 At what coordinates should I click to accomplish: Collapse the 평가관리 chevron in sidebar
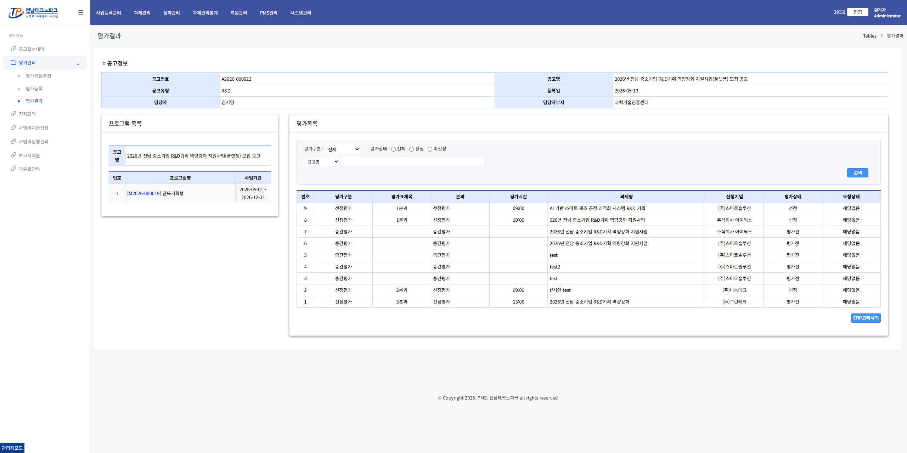[78, 64]
